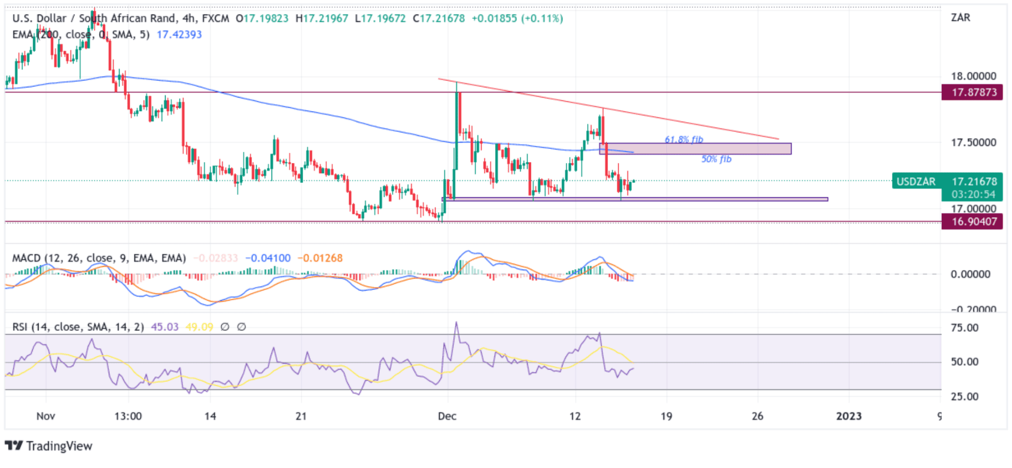1012x468 pixels.
Task: Click the RSI average value 49.09
Action: (199, 326)
